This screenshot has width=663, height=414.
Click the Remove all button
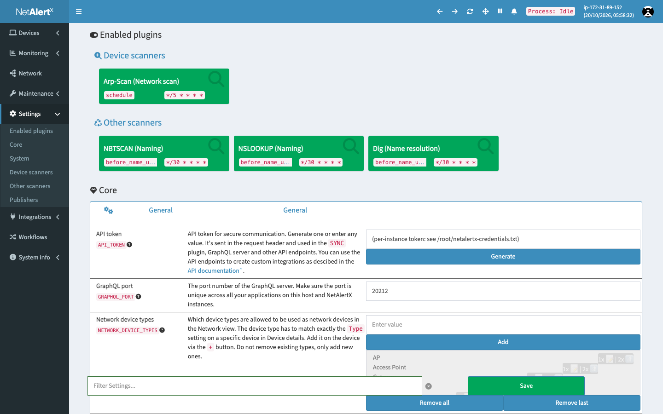pos(434,403)
